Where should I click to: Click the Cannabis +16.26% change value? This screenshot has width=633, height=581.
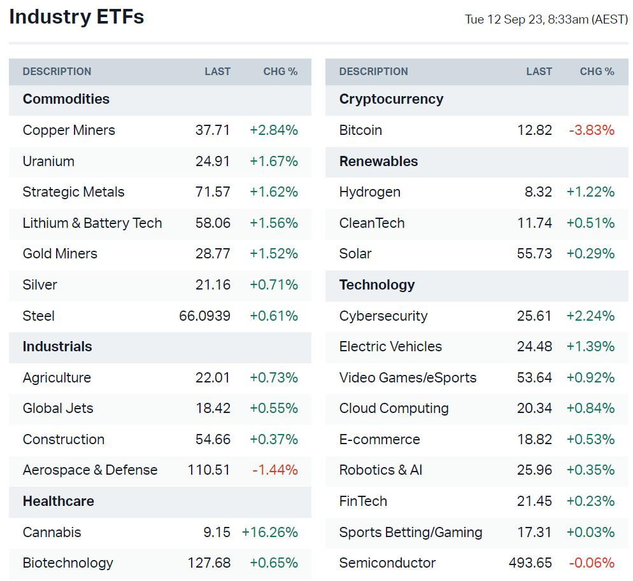click(x=270, y=533)
